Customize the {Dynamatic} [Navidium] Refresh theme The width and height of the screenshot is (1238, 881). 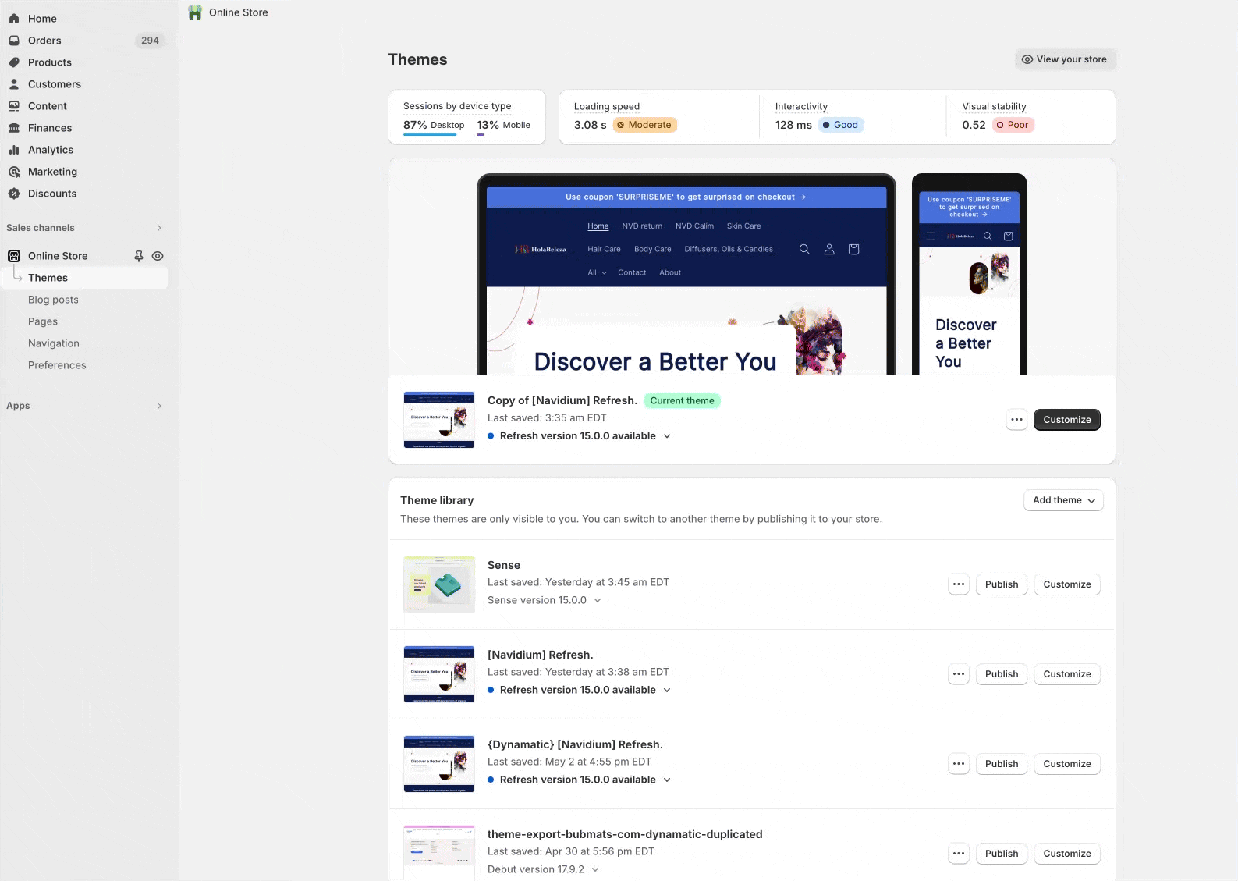pyautogui.click(x=1067, y=764)
